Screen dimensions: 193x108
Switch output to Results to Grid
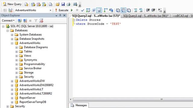[123, 10]
